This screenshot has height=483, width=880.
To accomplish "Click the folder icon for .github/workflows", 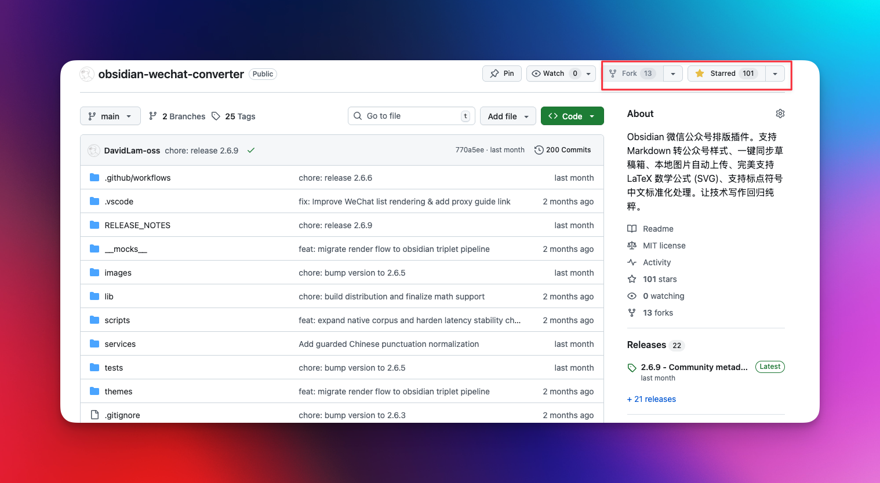I will coord(94,178).
